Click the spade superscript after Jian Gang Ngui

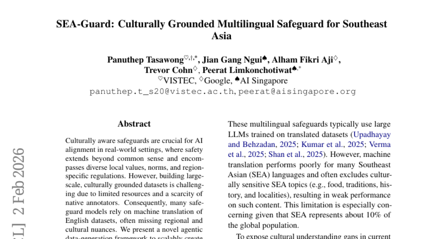click(x=264, y=58)
